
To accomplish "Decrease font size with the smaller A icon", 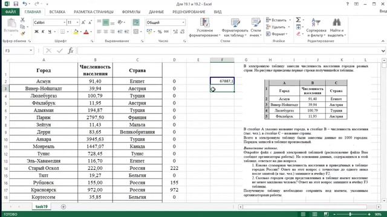I will pos(90,22).
